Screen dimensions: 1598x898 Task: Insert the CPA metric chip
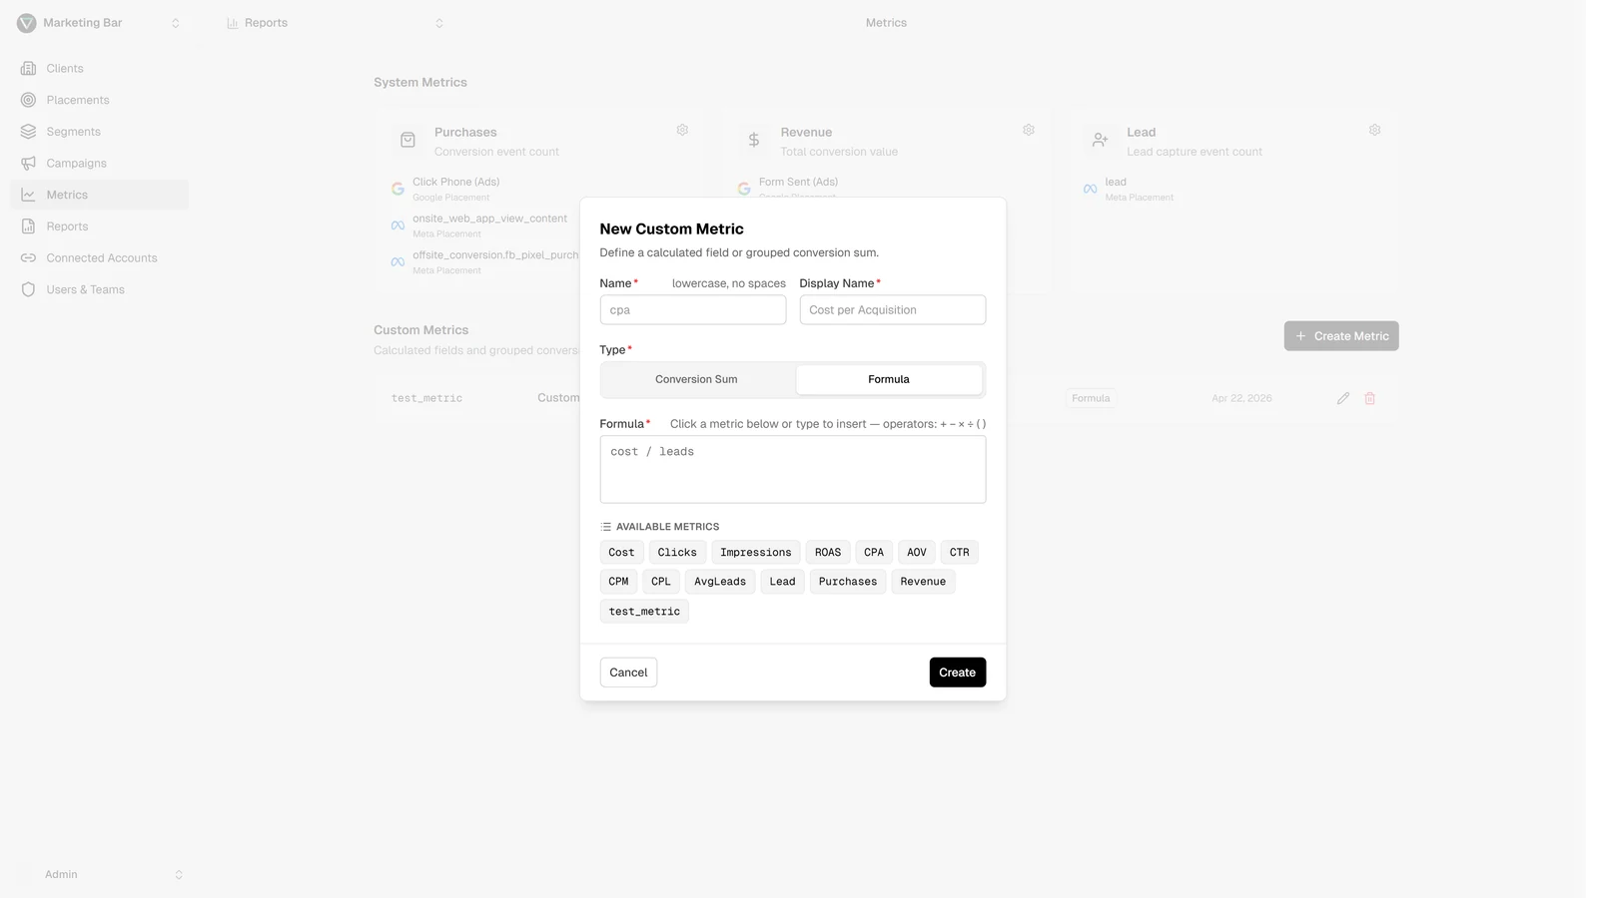(874, 553)
